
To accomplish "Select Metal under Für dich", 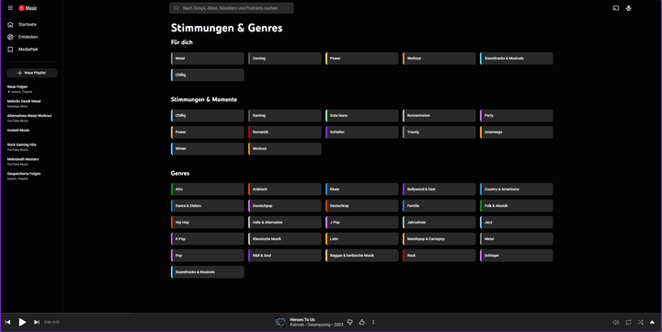I will coord(207,58).
